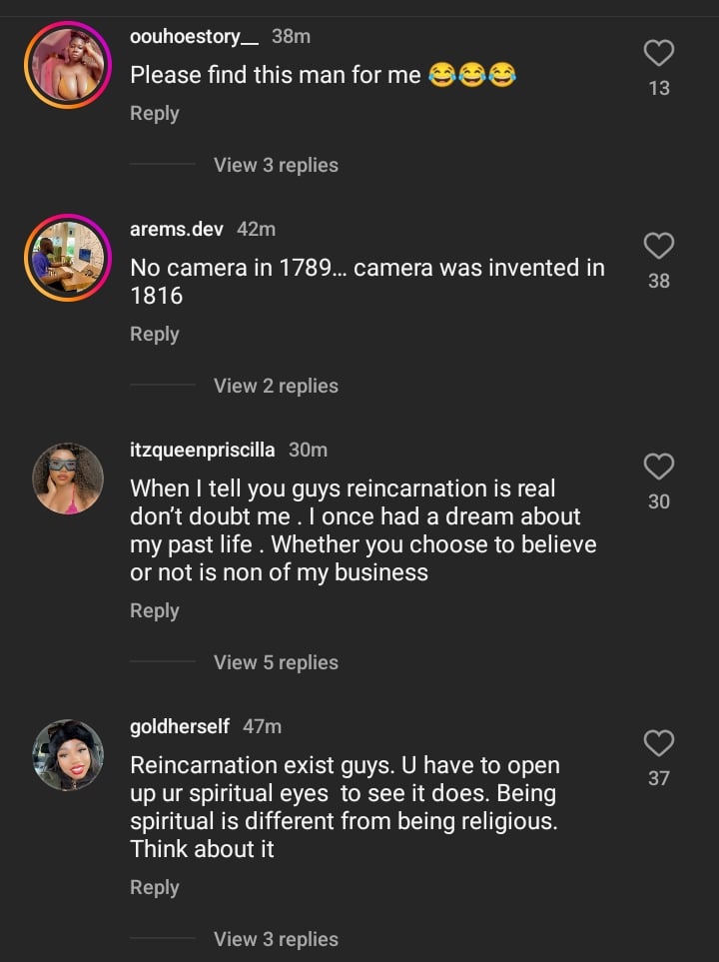
Task: Tap goldherself's profile avatar
Action: pyautogui.click(x=69, y=754)
